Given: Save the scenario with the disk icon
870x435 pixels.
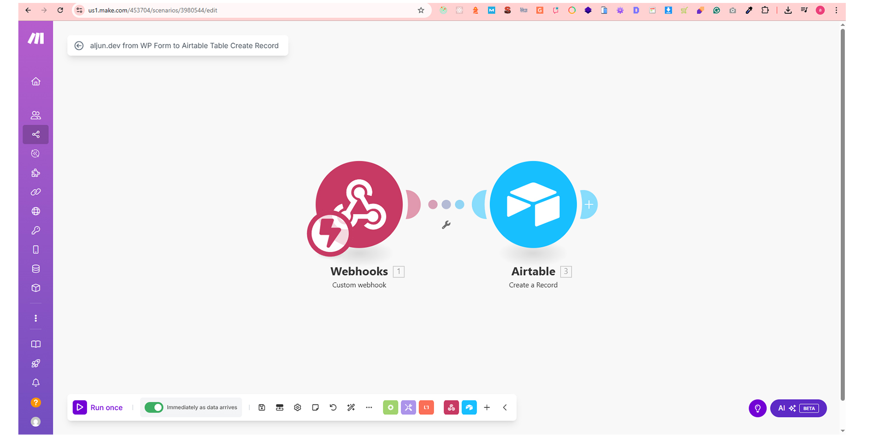Looking at the screenshot, I should 262,407.
